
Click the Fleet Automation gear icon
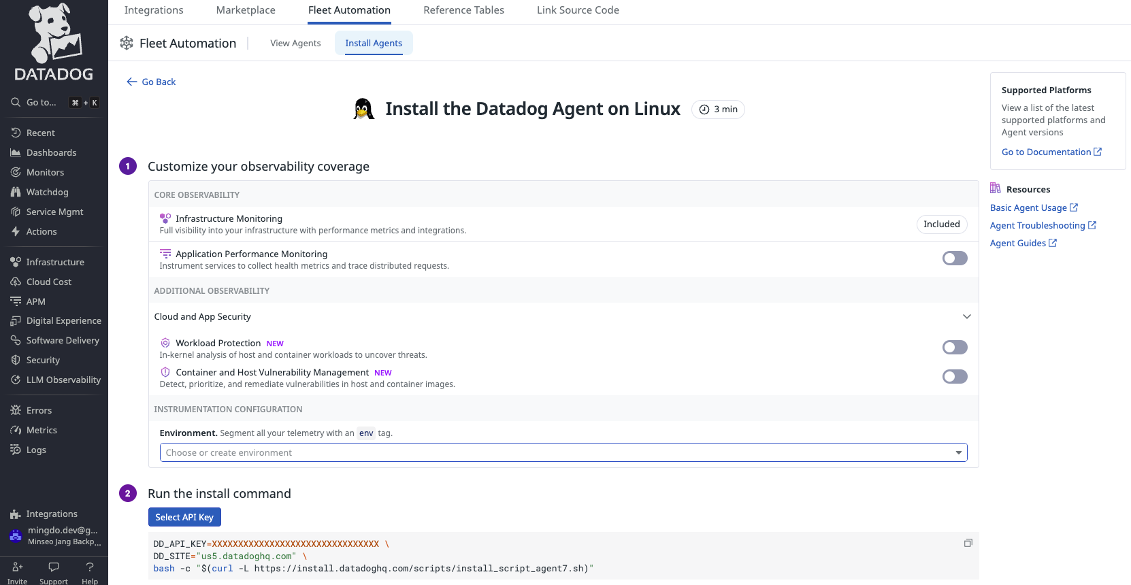tap(127, 43)
